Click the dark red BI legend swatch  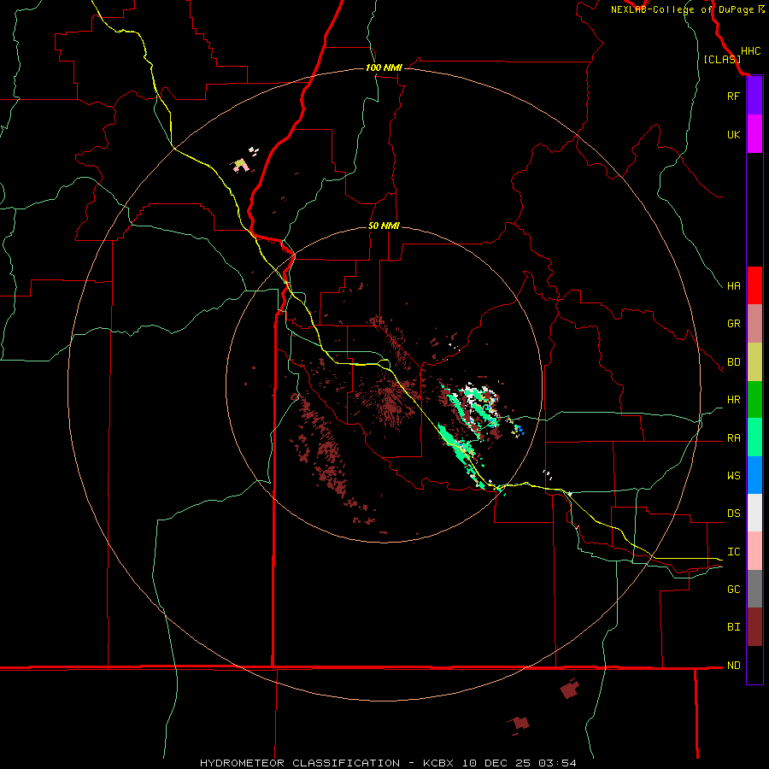click(754, 627)
